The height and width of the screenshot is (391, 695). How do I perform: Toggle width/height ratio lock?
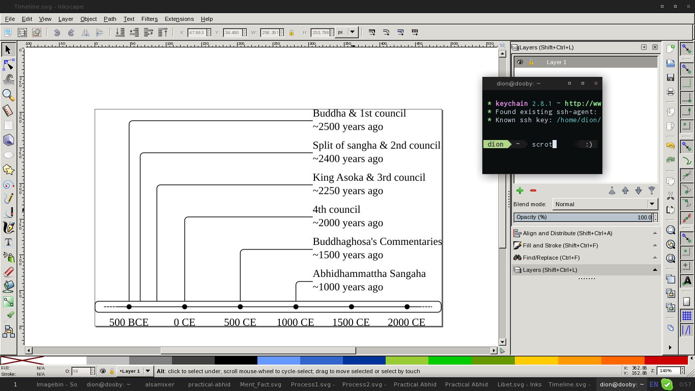pyautogui.click(x=292, y=33)
